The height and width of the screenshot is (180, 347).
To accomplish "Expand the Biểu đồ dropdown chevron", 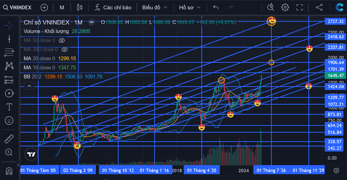I will [166, 7].
